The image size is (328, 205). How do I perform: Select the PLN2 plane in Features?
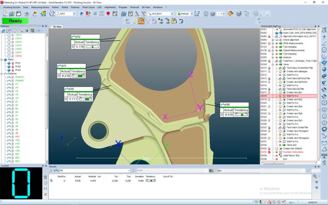click(18, 66)
